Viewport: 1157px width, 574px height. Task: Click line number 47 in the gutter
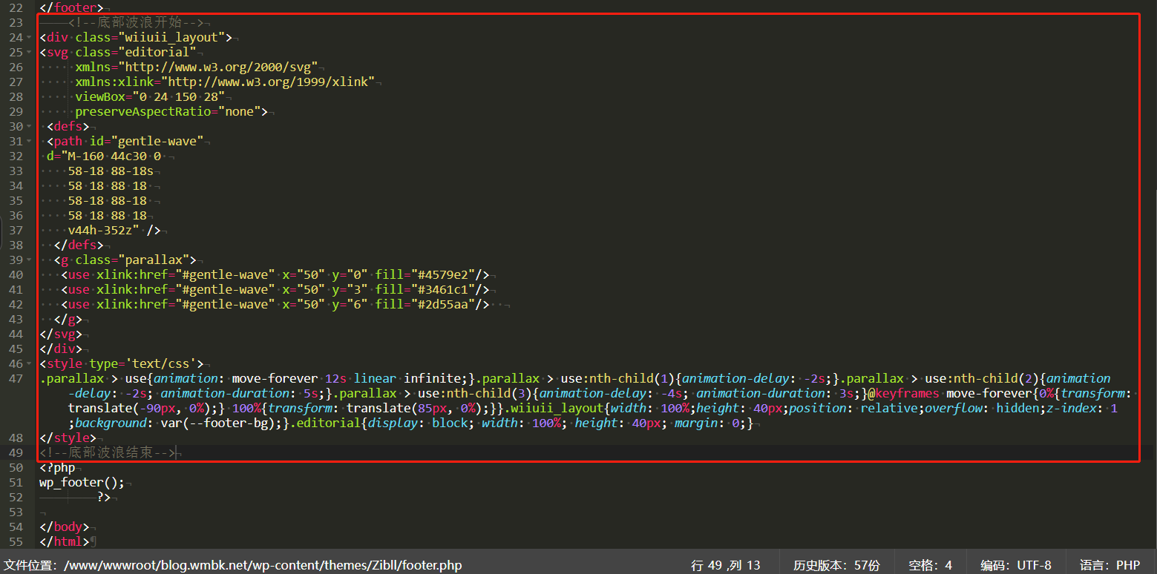pyautogui.click(x=16, y=378)
